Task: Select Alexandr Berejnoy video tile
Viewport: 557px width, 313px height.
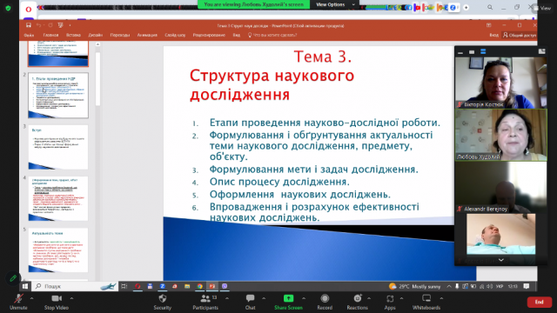Action: (501, 187)
